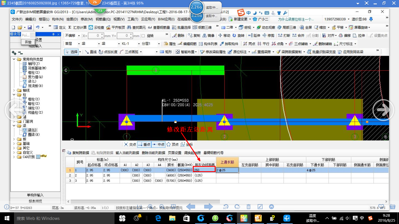Viewport: 399px width, 224px height.
Task: Run 汇总计算 summary calculation
Action: [x=77, y=27]
